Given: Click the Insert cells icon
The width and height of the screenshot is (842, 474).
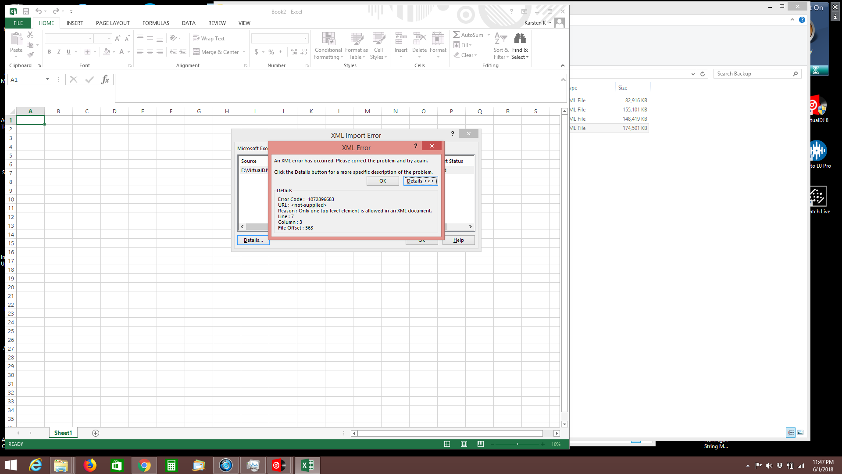Looking at the screenshot, I should [400, 39].
